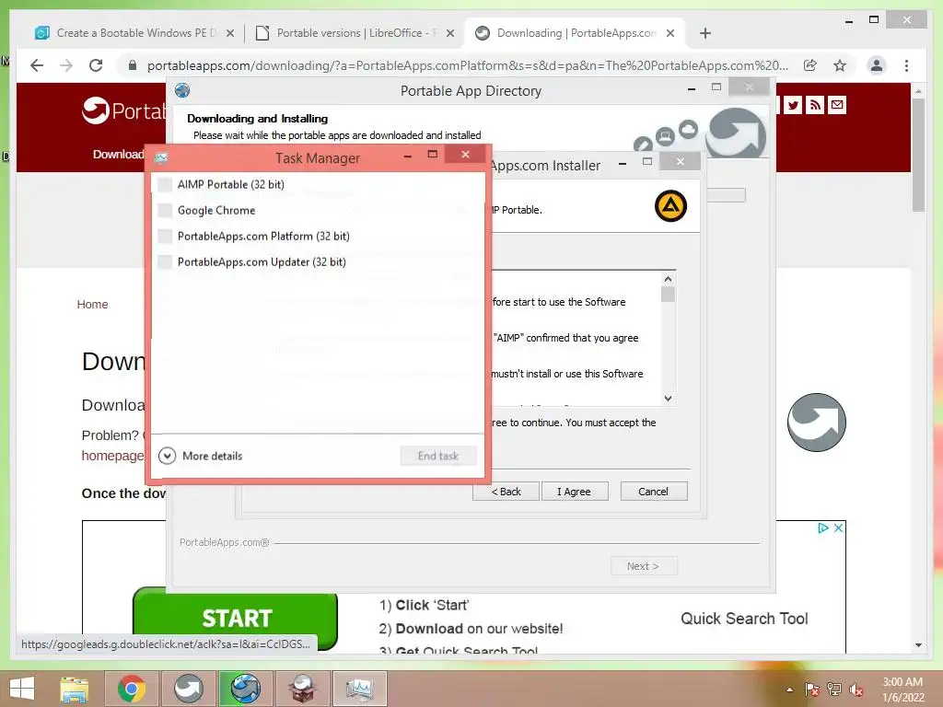Image resolution: width=943 pixels, height=707 pixels.
Task: Close the Downloading PortableApps.com tab
Action: tap(670, 33)
